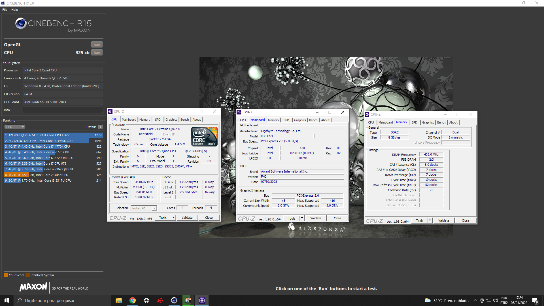Click Validate in Mainboard window
Image resolution: width=544 pixels, height=306 pixels.
click(316, 218)
